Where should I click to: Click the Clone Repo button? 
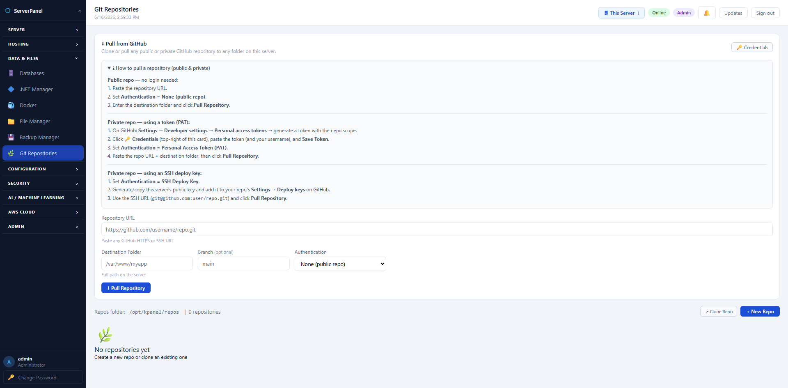(x=719, y=311)
